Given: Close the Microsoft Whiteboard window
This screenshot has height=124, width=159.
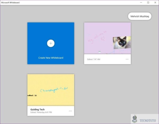Looking at the screenshot, I should pos(155,3).
